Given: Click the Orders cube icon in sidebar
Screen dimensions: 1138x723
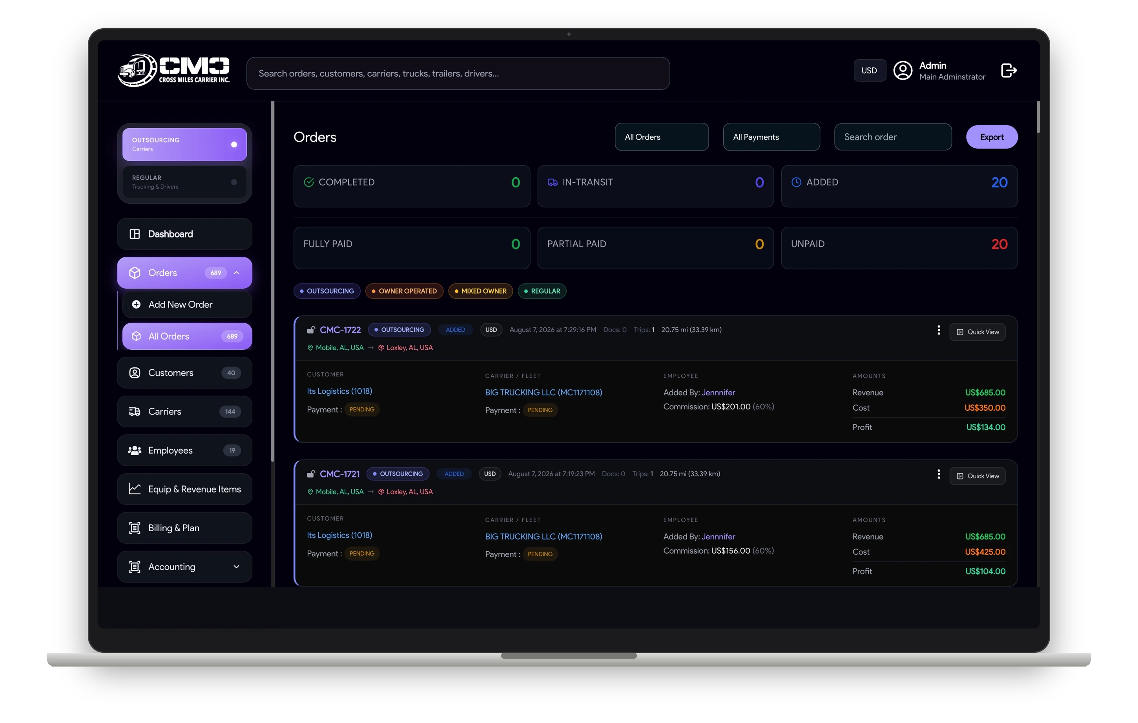Looking at the screenshot, I should [135, 272].
